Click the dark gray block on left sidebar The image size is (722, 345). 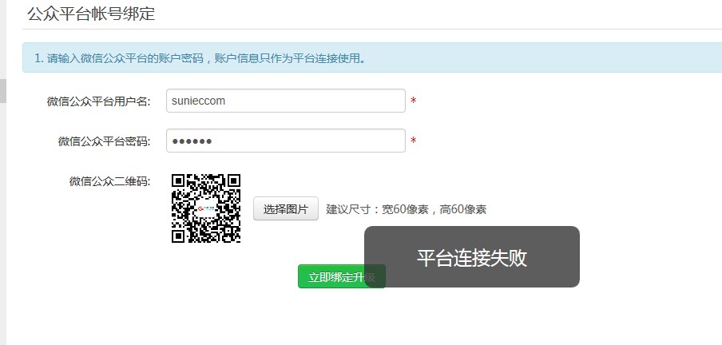[x=2, y=91]
